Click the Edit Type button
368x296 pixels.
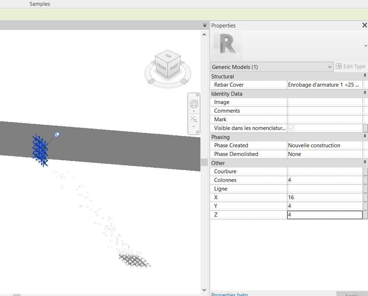pyautogui.click(x=351, y=66)
